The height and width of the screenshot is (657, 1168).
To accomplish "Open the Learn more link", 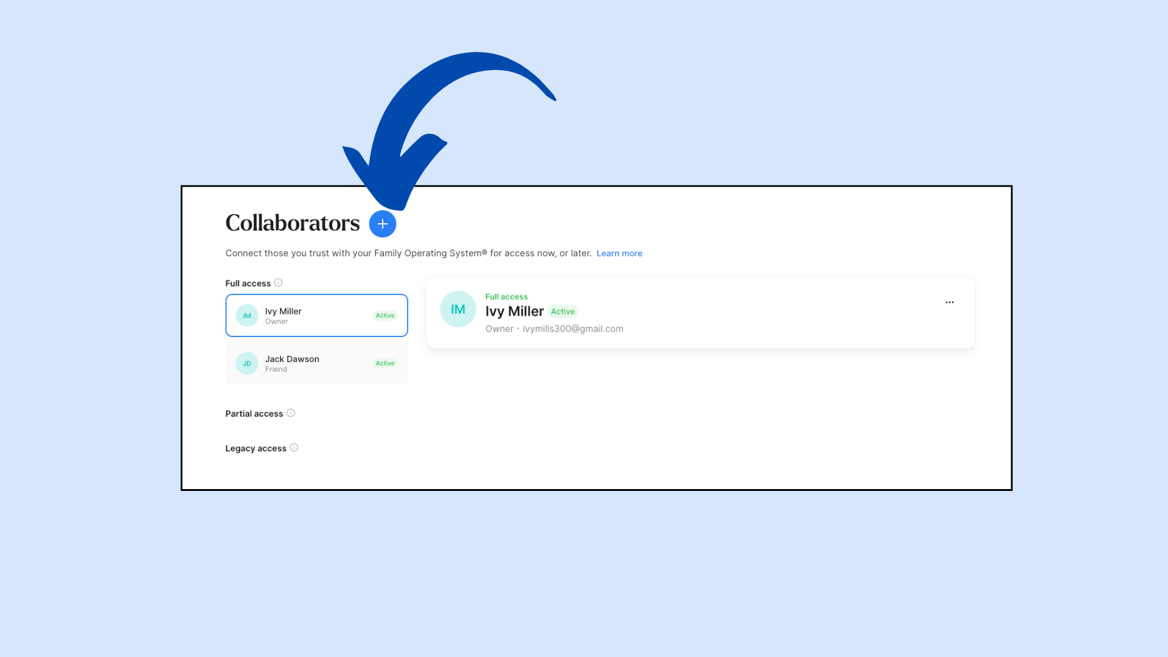I will (619, 253).
